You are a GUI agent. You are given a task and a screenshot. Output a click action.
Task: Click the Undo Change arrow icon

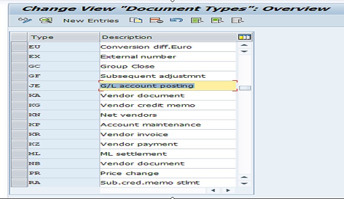coord(176,20)
